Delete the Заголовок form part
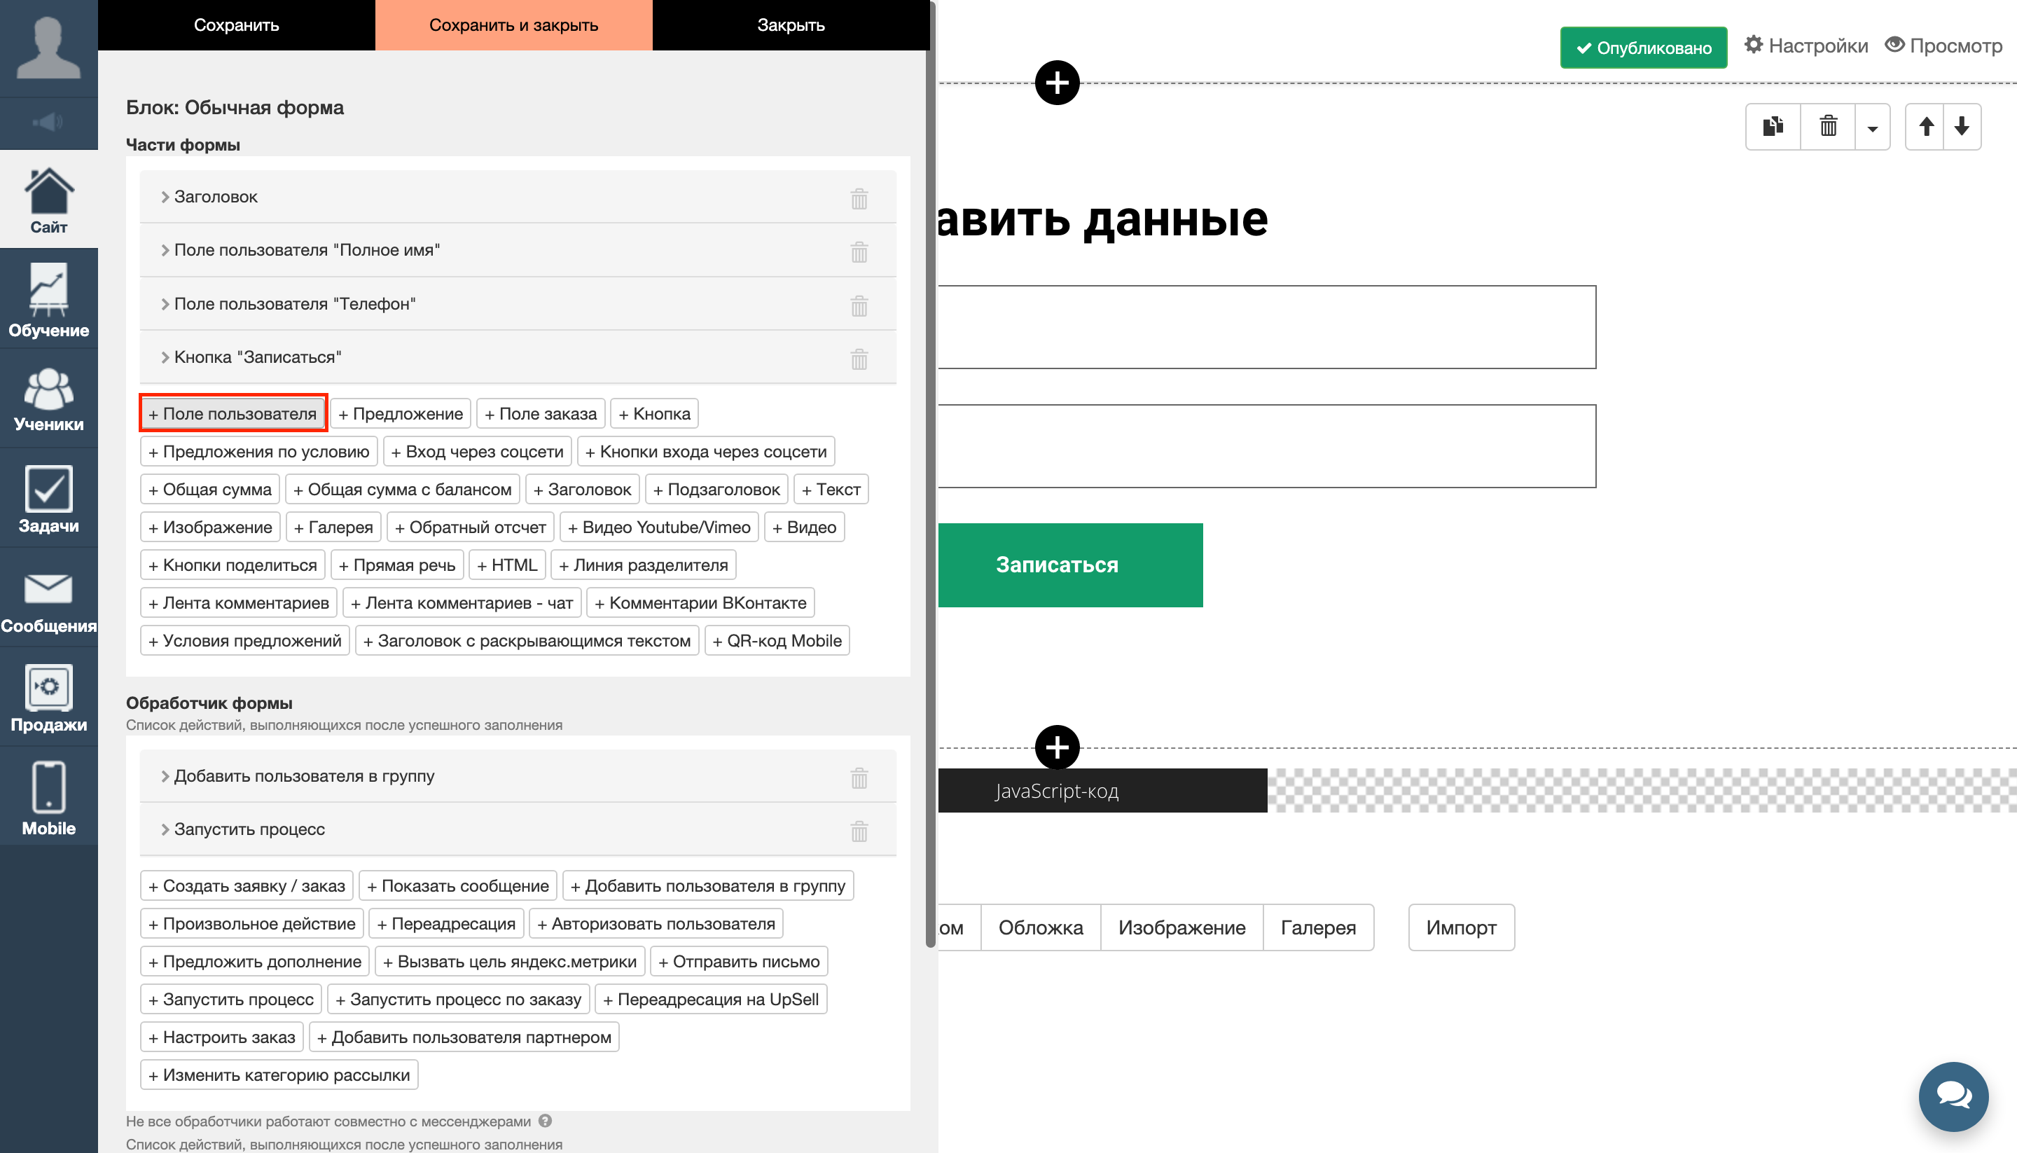This screenshot has height=1153, width=2017. click(x=859, y=198)
